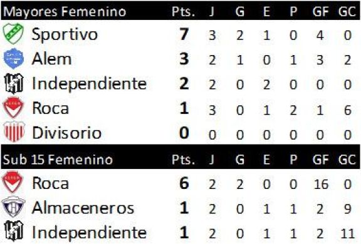This screenshot has width=361, height=244.
Task: Click the striped Divisorio team shield
Action: coord(14,131)
